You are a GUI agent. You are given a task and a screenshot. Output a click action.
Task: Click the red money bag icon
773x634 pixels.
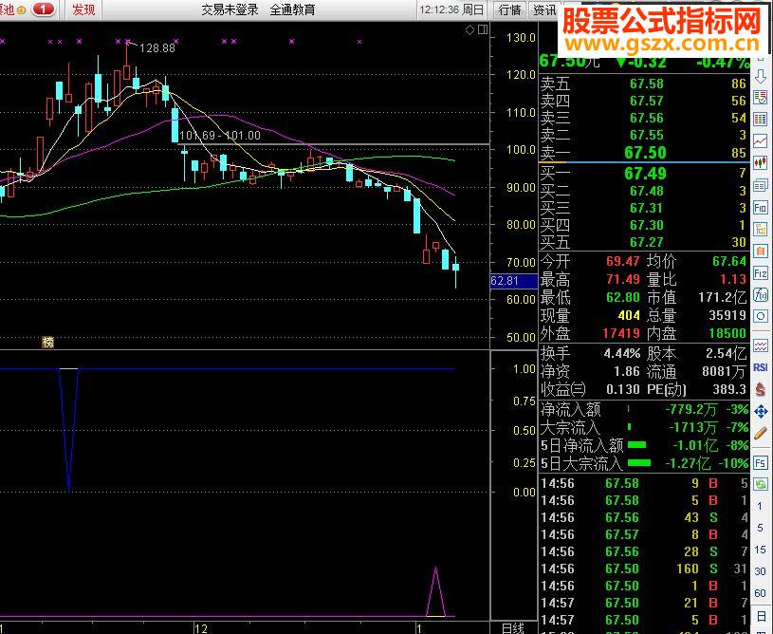click(x=760, y=389)
